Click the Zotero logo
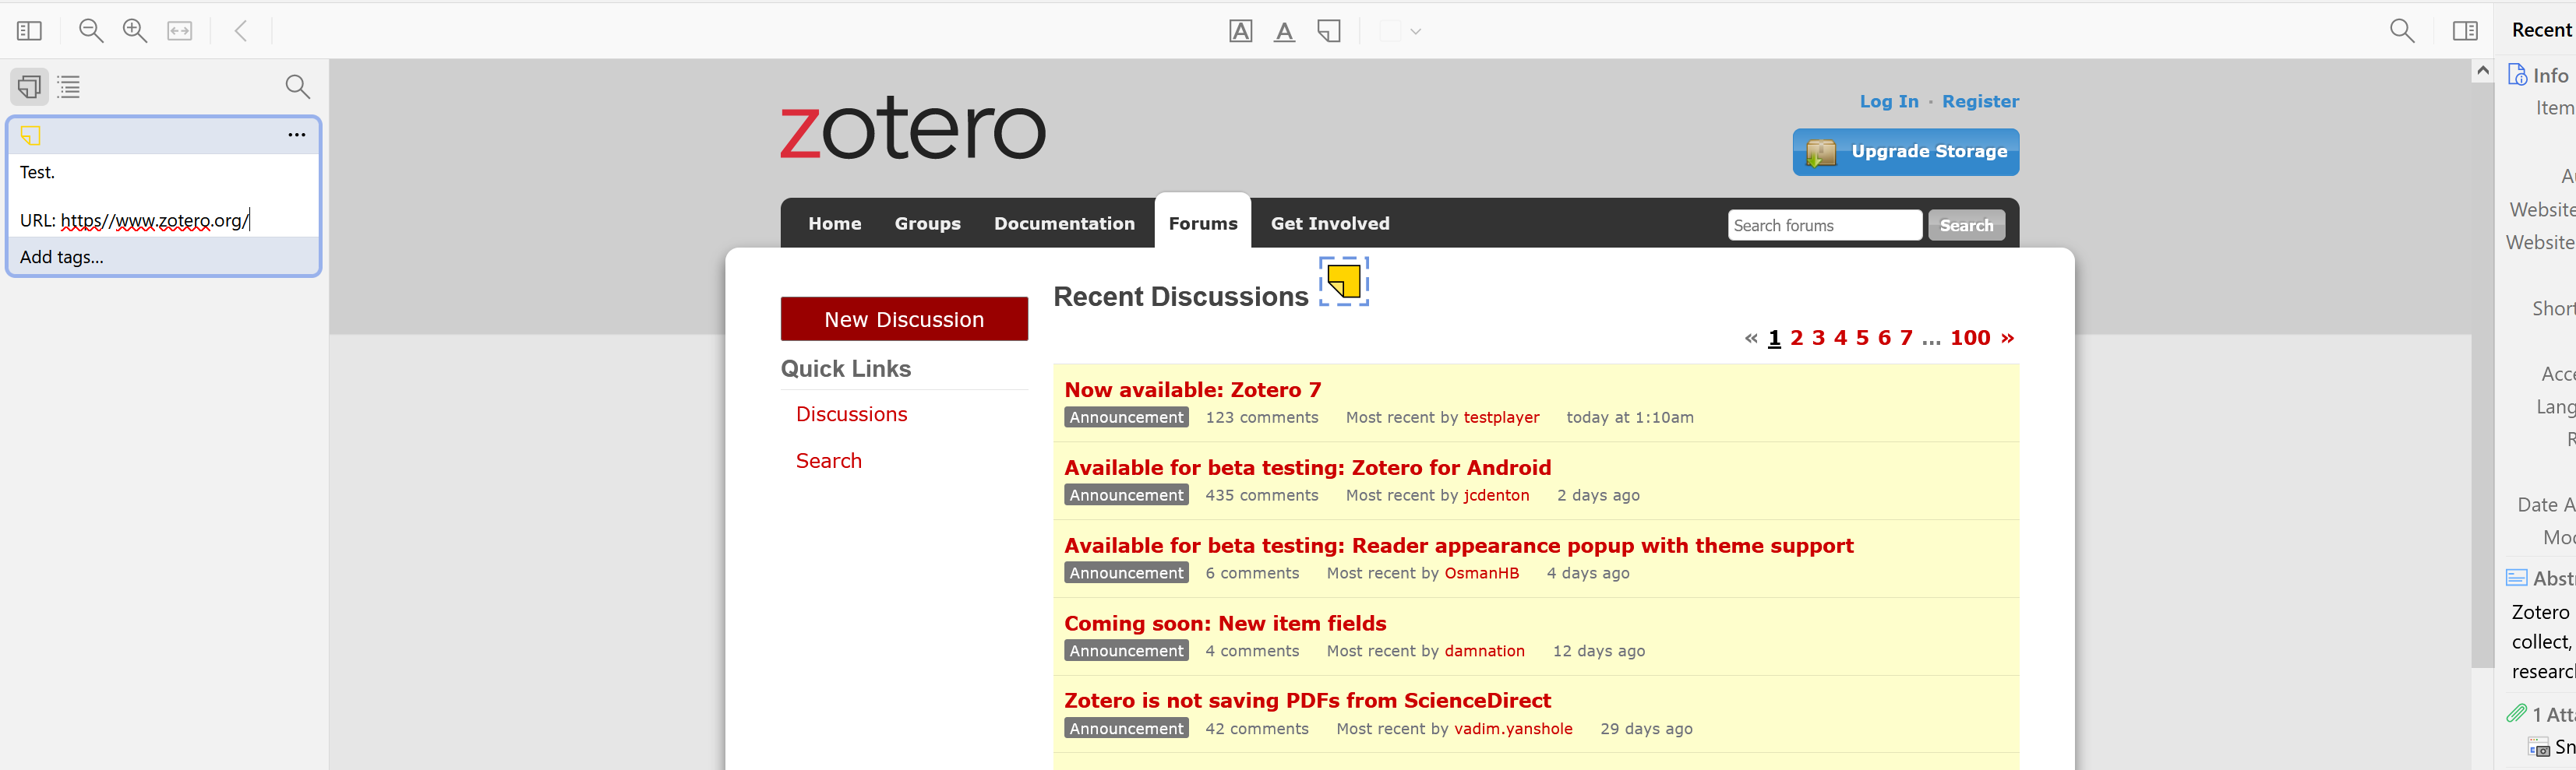 [912, 128]
